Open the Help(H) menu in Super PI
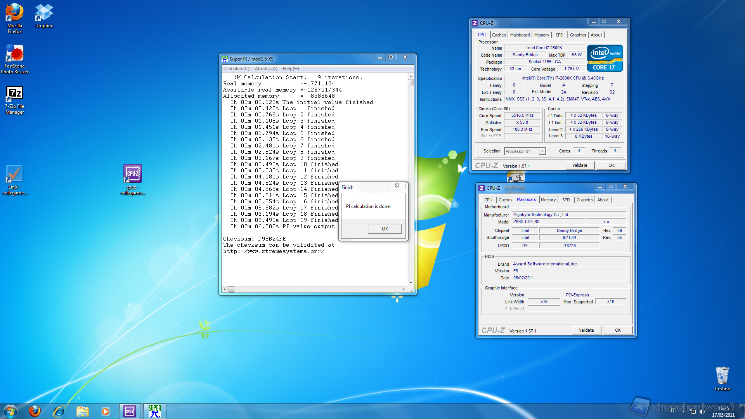 pos(291,69)
